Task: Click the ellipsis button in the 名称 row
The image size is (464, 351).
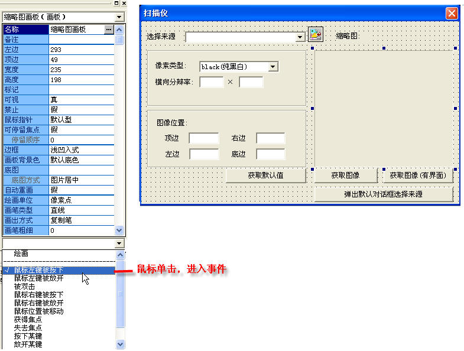Action: tap(108, 29)
